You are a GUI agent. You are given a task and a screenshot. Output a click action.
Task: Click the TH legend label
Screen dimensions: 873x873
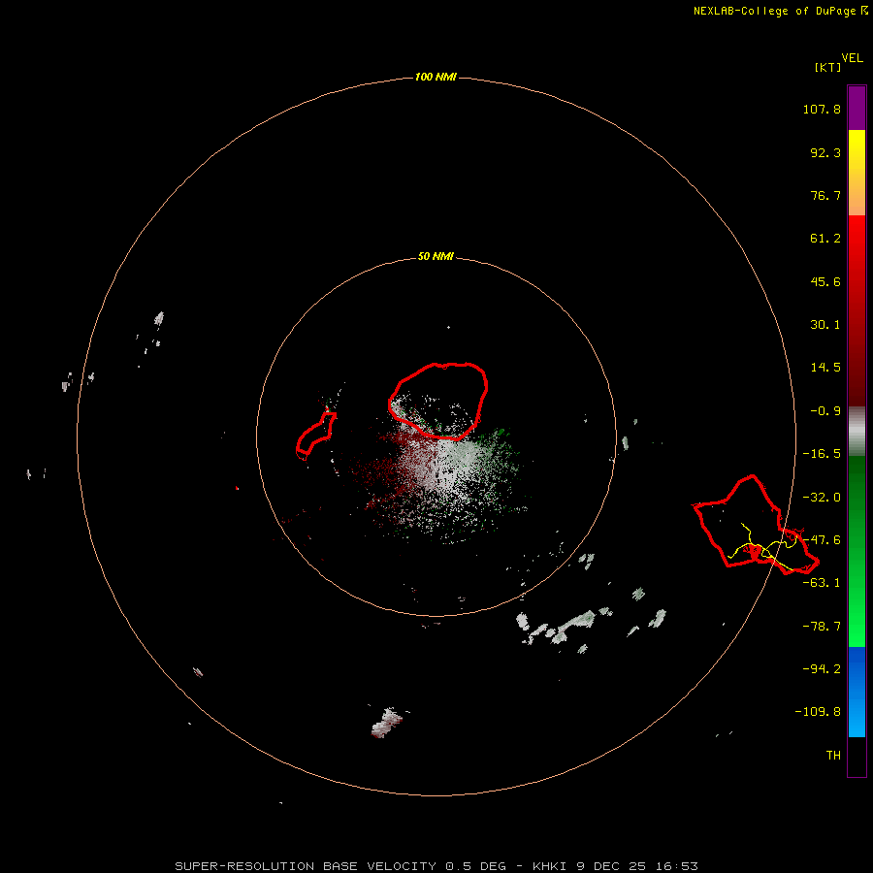pos(833,756)
